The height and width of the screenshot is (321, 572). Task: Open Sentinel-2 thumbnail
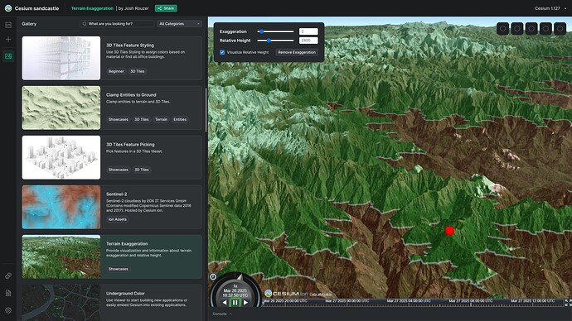pyautogui.click(x=61, y=207)
